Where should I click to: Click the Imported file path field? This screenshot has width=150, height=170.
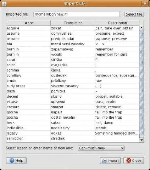tap(77, 14)
